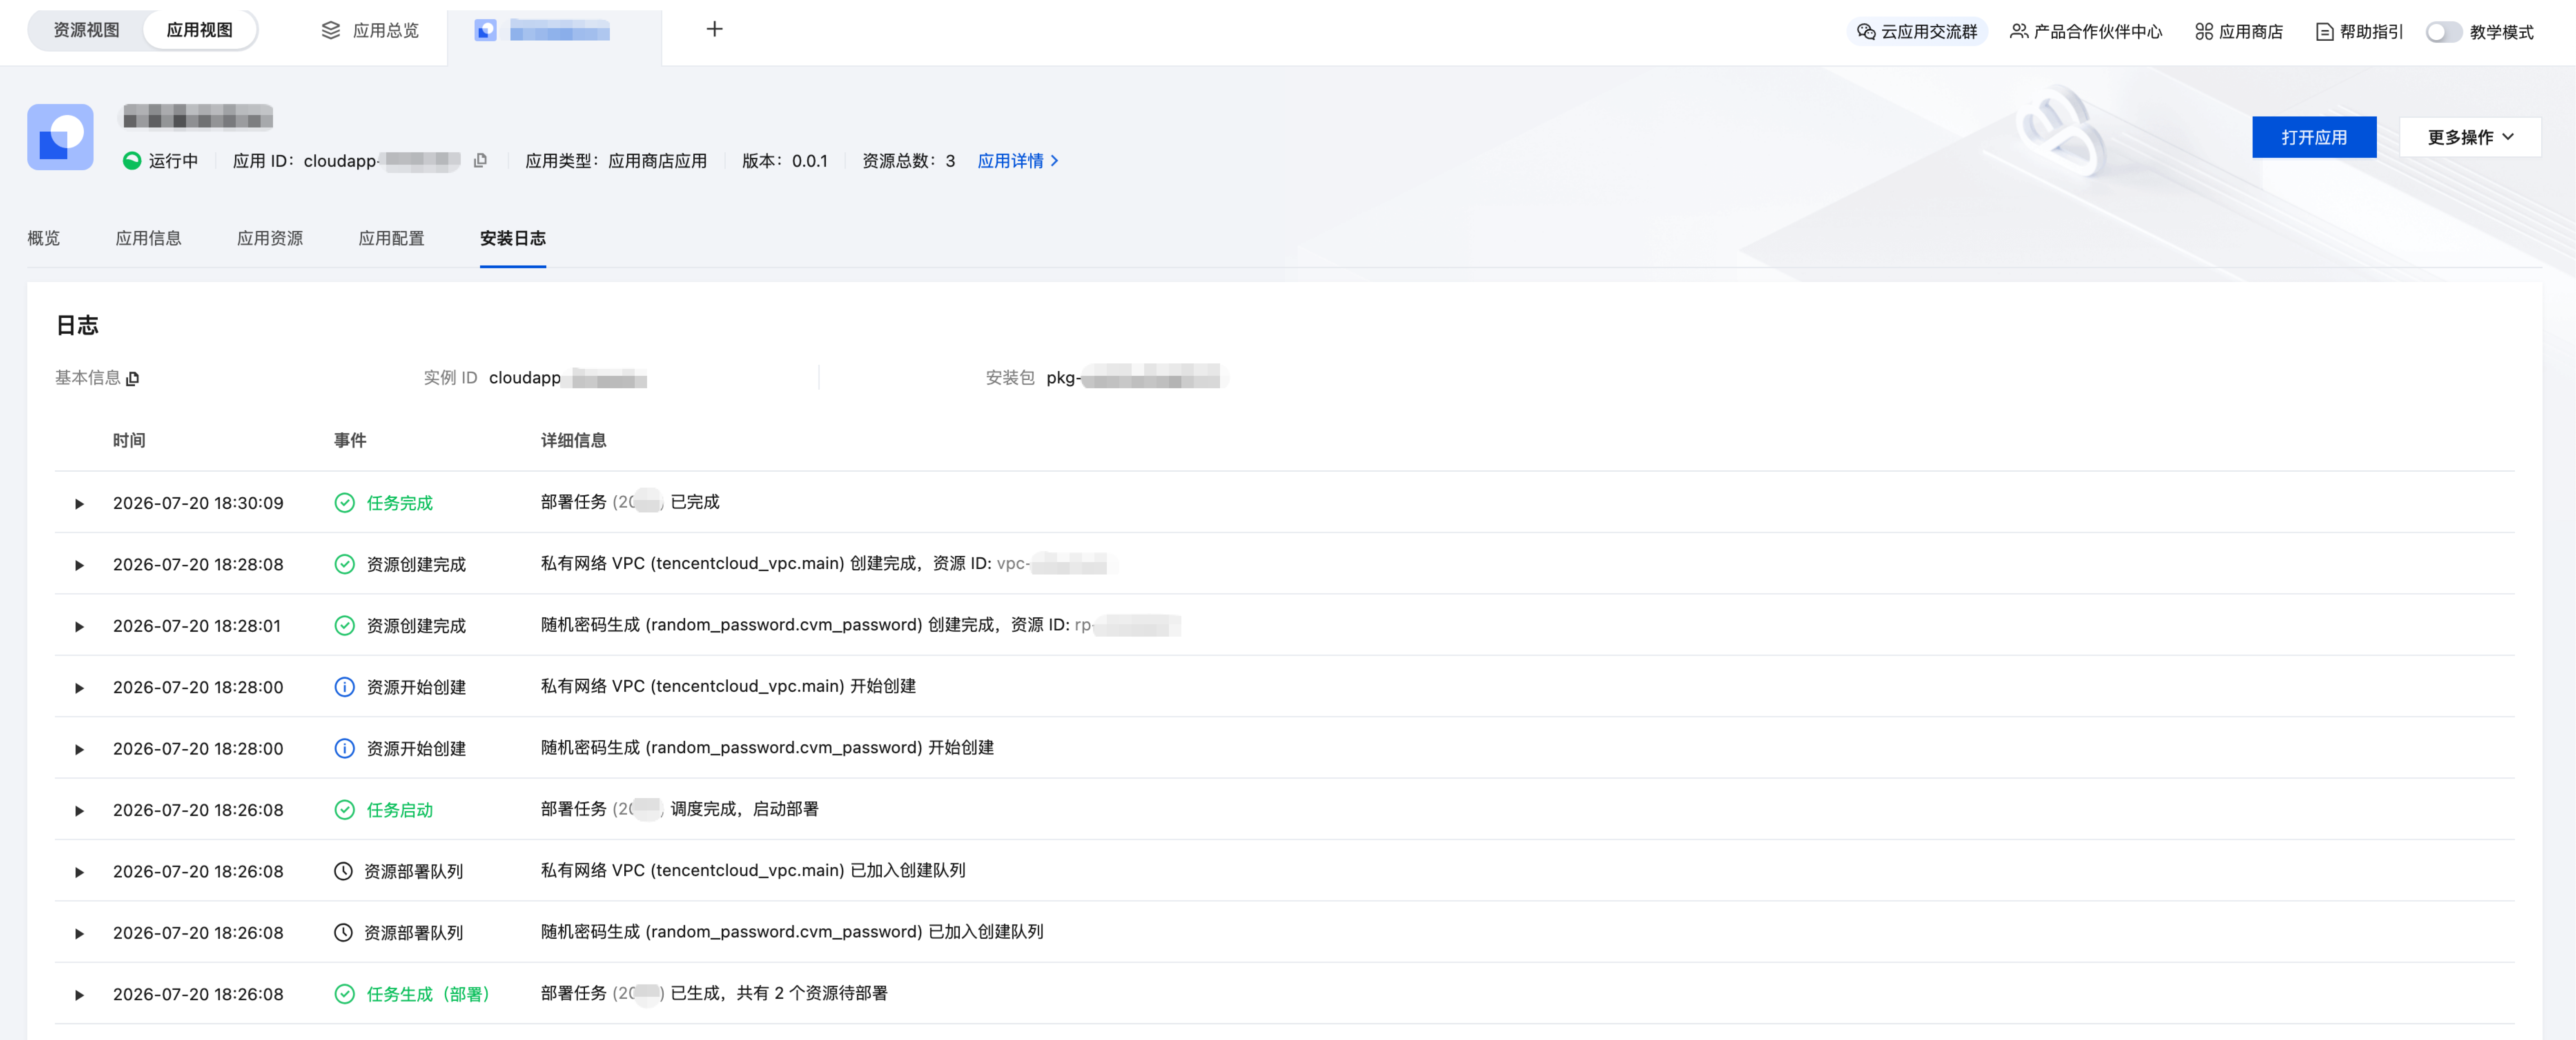Expand the 18:30:09 任务完成 log row

[79, 504]
